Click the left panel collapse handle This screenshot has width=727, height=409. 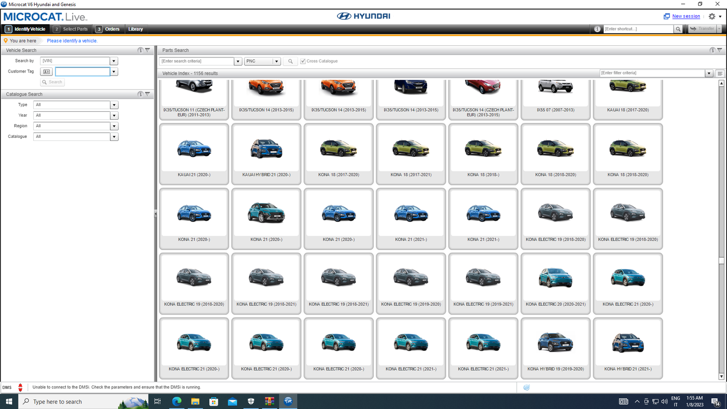click(x=155, y=214)
